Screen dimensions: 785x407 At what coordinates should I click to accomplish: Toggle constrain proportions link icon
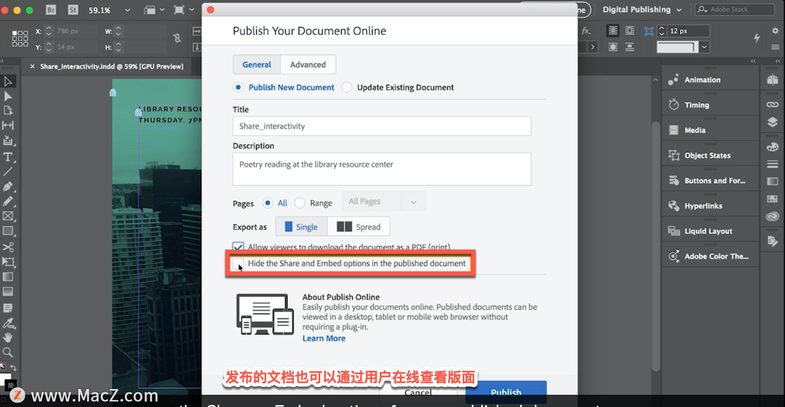177,39
